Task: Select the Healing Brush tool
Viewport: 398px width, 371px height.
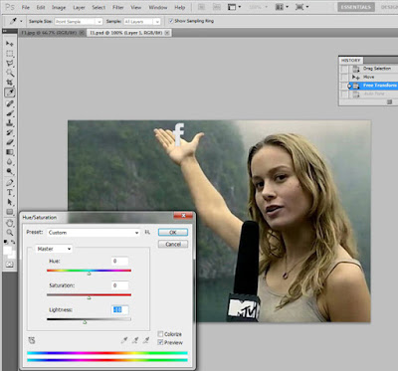Action: [10, 103]
